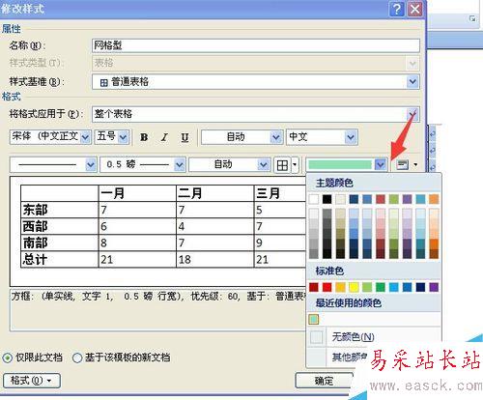Toggle Italic formatting button

[164, 137]
